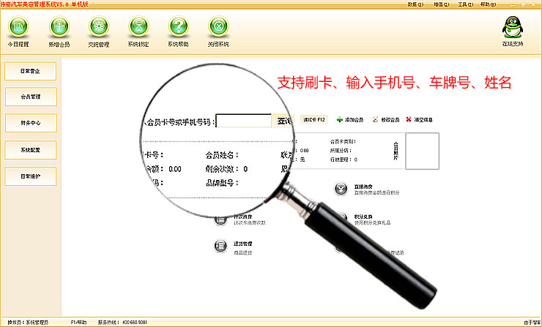The height and width of the screenshot is (327, 542).
Task: Open the 今日提醒 toolbar icon
Action: (18, 26)
